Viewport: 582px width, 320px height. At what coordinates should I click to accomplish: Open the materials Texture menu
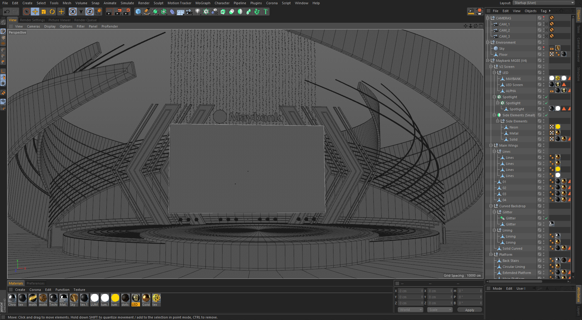pyautogui.click(x=79, y=290)
